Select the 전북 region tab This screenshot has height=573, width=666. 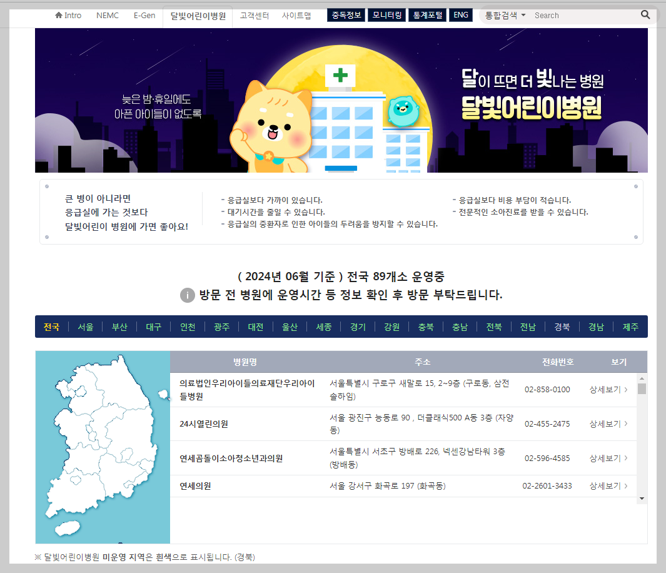click(494, 327)
